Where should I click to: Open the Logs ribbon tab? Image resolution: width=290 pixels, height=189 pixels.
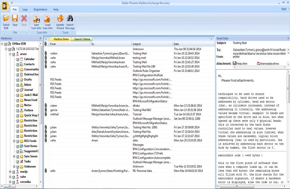(x=25, y=9)
